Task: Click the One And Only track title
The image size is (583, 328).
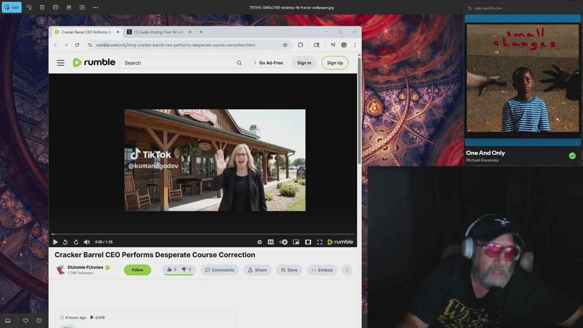Action: coord(485,153)
